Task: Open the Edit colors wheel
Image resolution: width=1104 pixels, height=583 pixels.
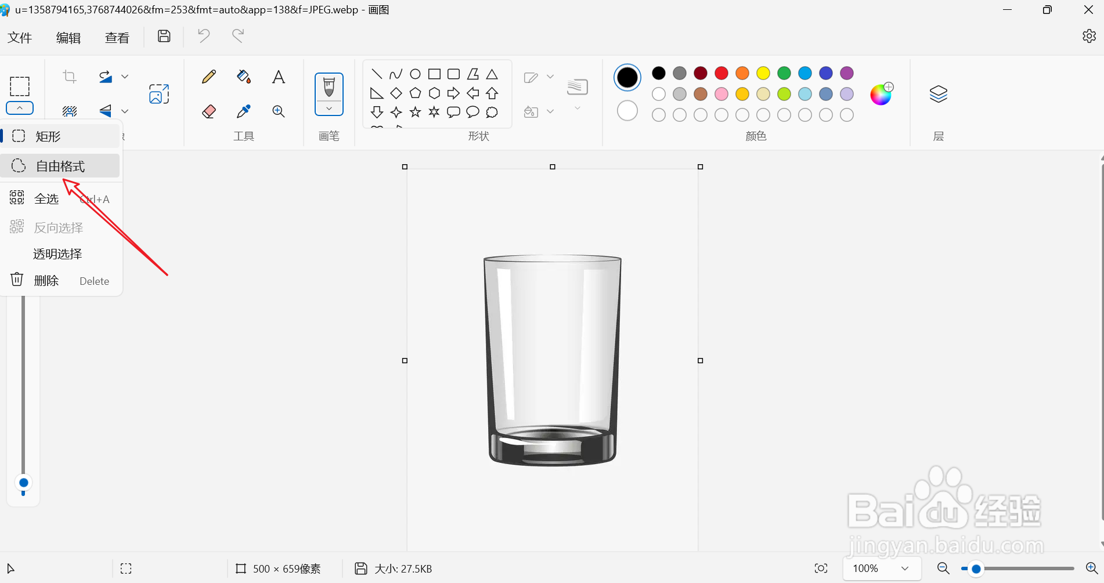Action: (x=881, y=94)
